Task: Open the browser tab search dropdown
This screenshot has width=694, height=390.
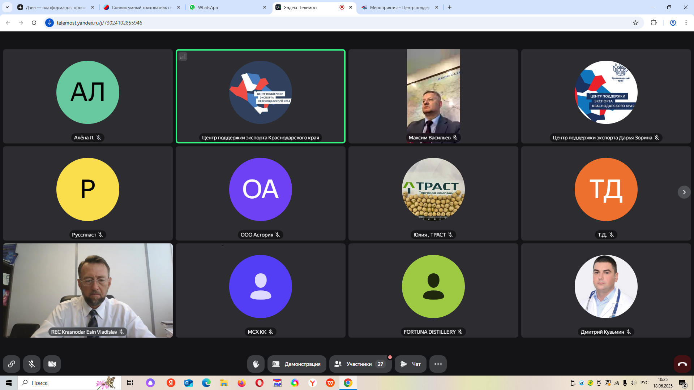Action: [7, 7]
